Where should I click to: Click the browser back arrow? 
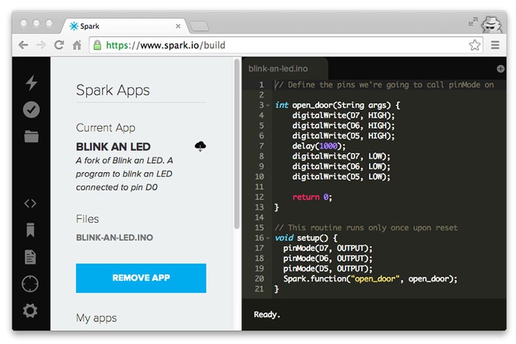pyautogui.click(x=23, y=45)
